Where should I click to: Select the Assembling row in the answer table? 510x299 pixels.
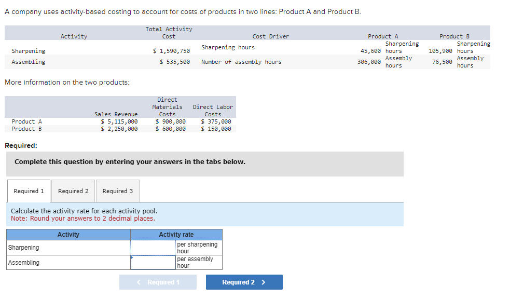[x=67, y=262]
